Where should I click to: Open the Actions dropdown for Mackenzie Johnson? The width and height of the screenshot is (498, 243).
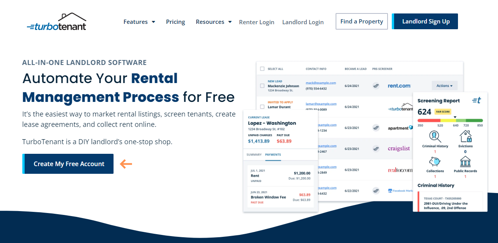(x=445, y=86)
